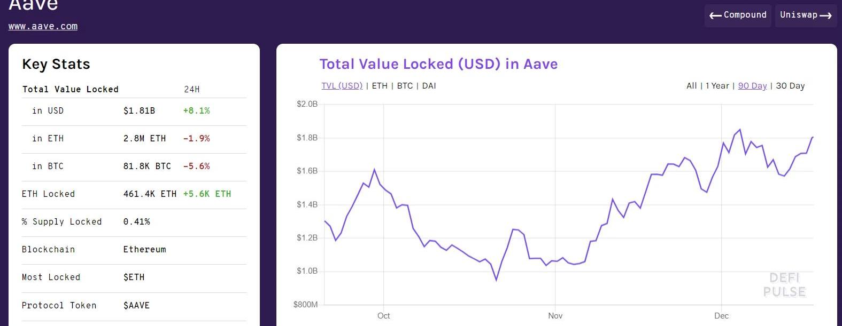The width and height of the screenshot is (842, 326).
Task: Show the All time range
Action: (x=691, y=86)
